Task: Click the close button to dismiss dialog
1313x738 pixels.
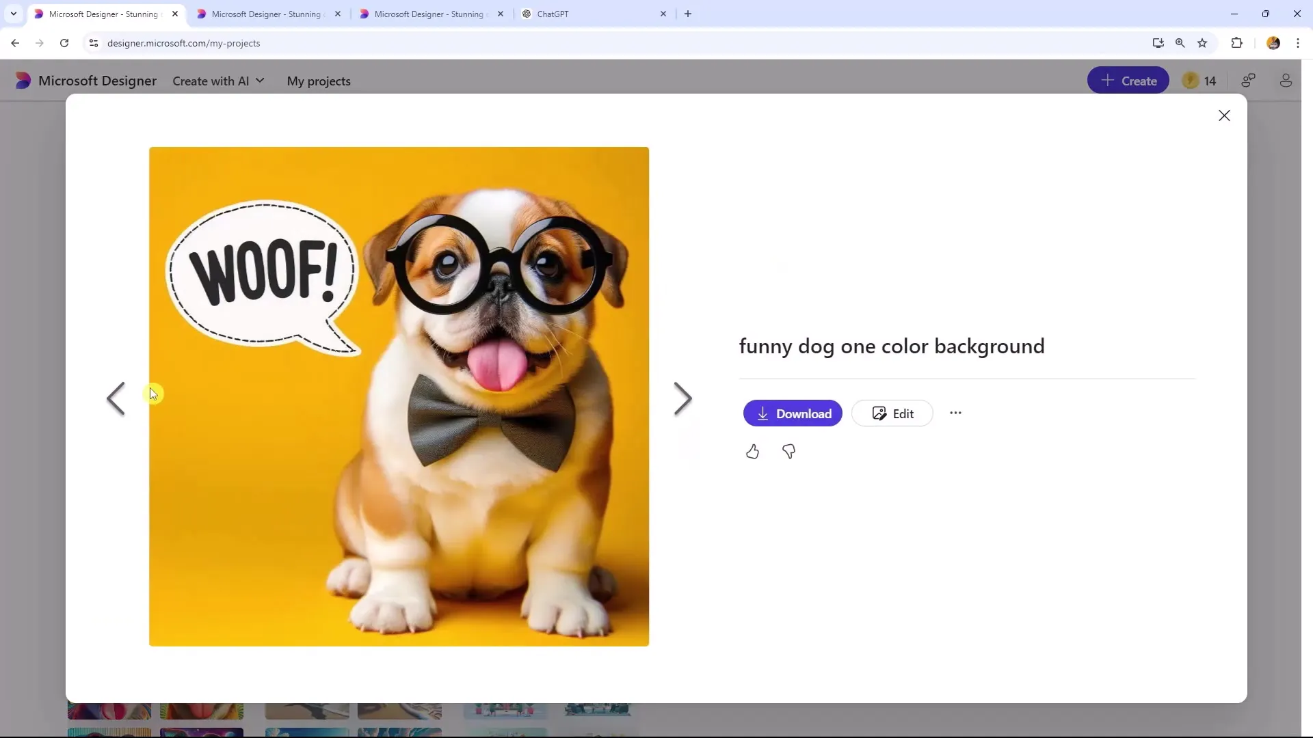Action: pos(1223,115)
